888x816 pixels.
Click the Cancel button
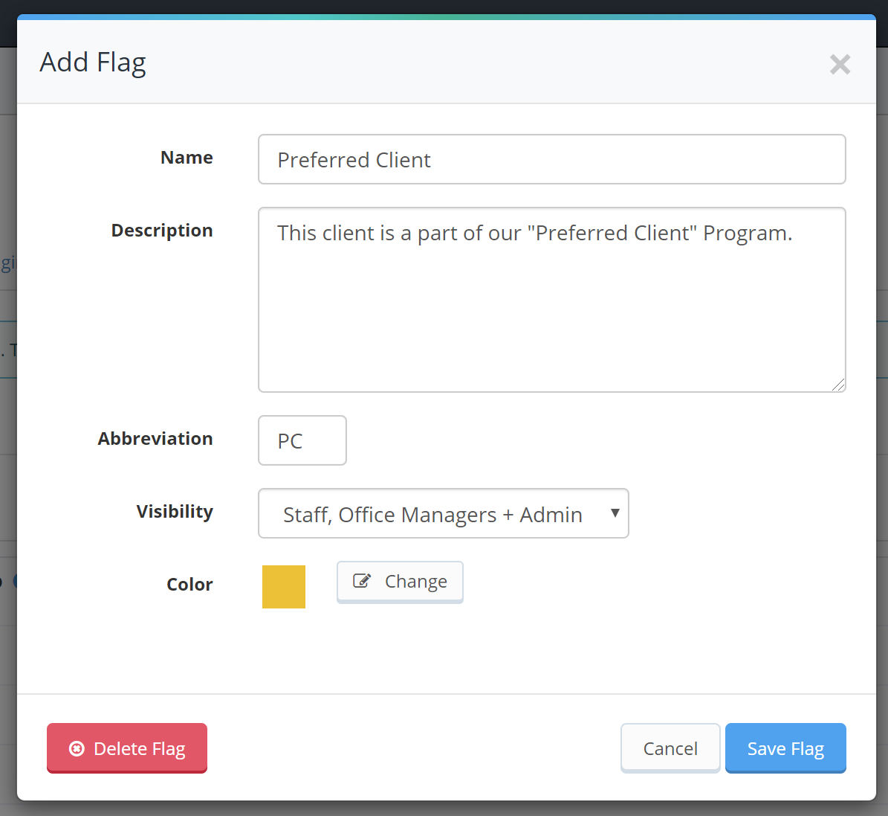pyautogui.click(x=670, y=748)
